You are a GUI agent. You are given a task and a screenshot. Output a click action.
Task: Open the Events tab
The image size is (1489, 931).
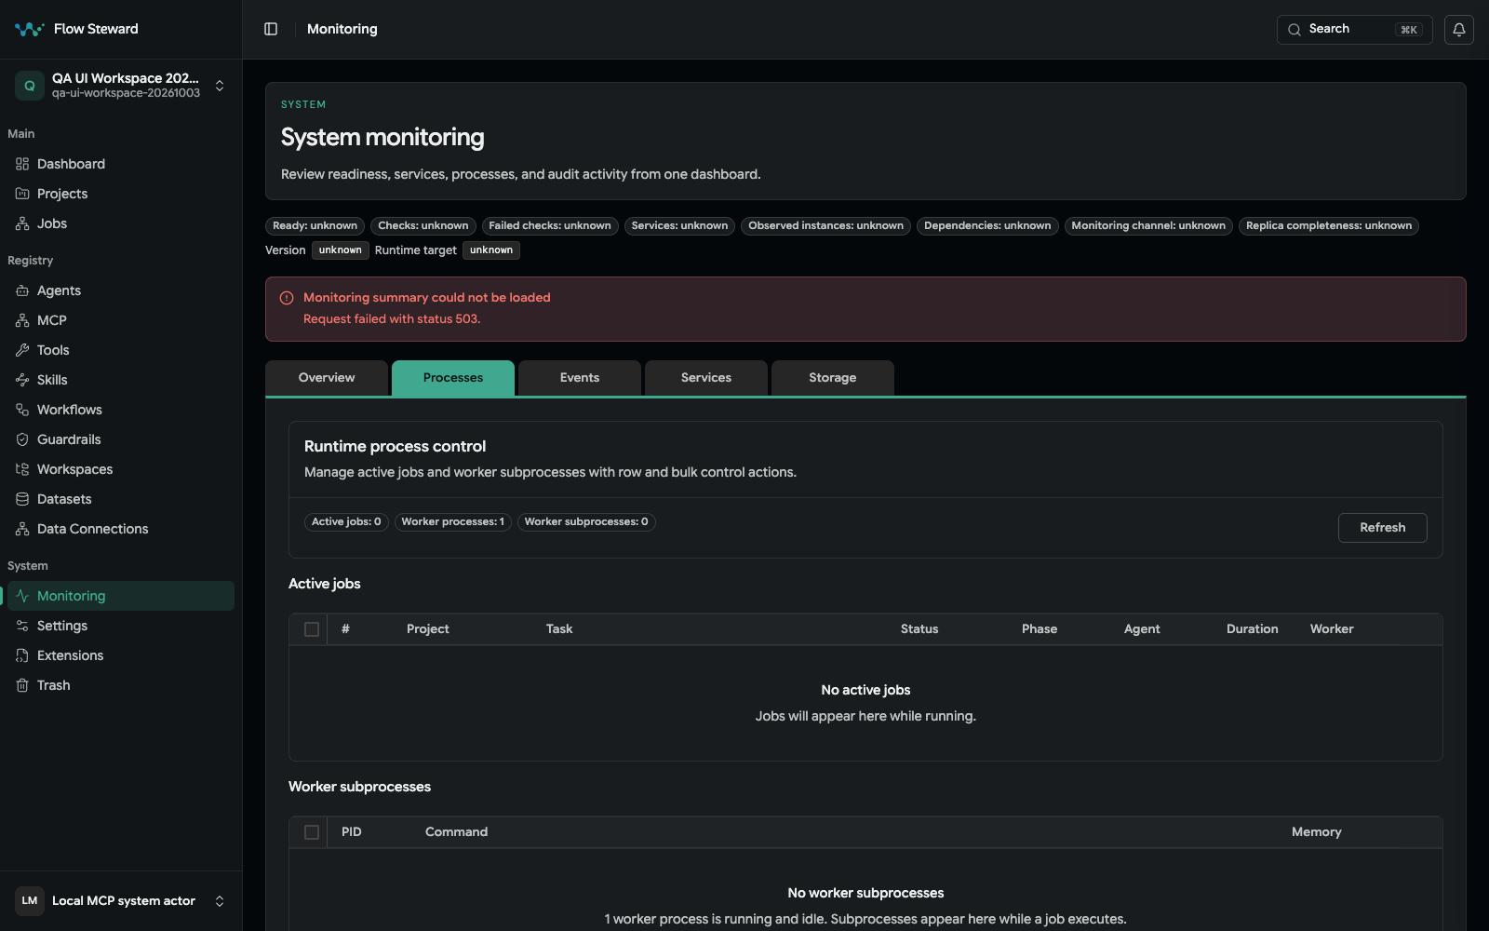tap(580, 378)
